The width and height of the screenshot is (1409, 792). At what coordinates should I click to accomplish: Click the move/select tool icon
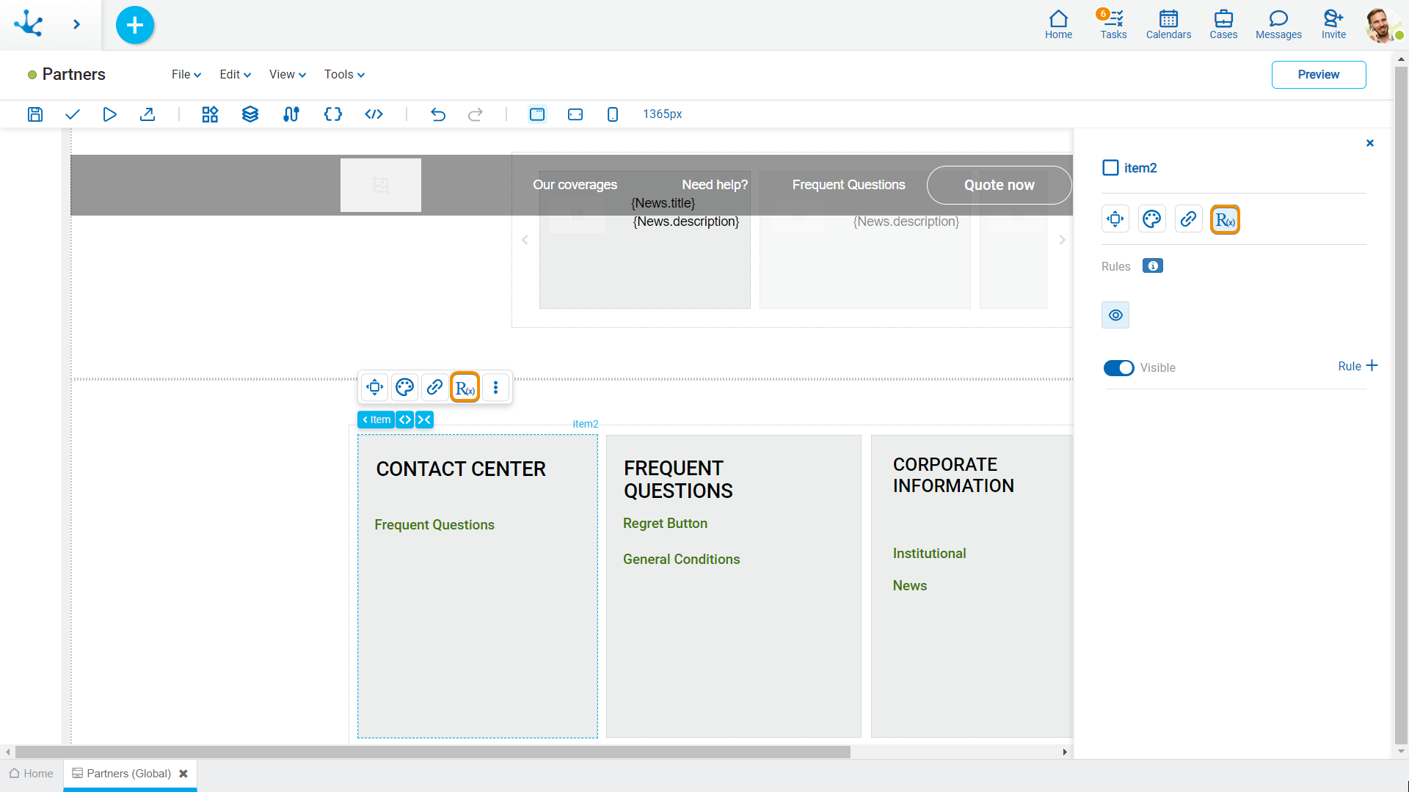(374, 388)
